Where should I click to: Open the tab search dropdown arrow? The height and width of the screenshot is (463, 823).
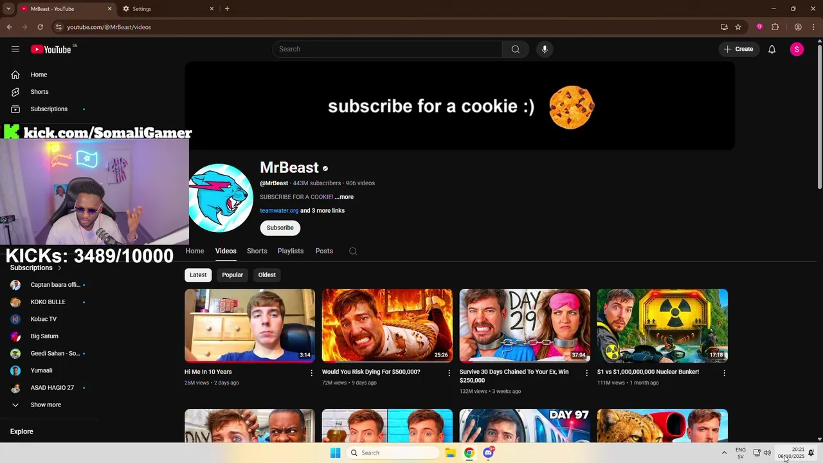[x=8, y=9]
